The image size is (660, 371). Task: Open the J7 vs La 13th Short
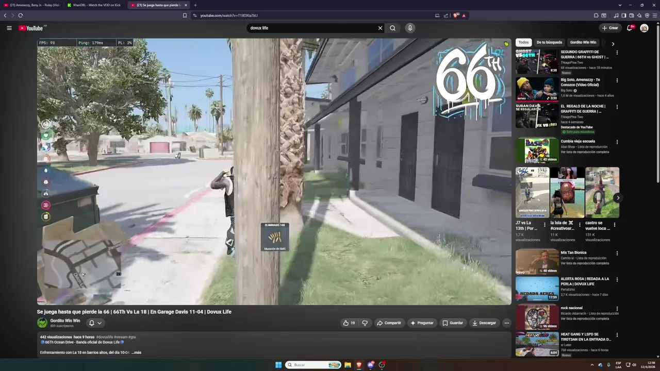click(x=532, y=193)
